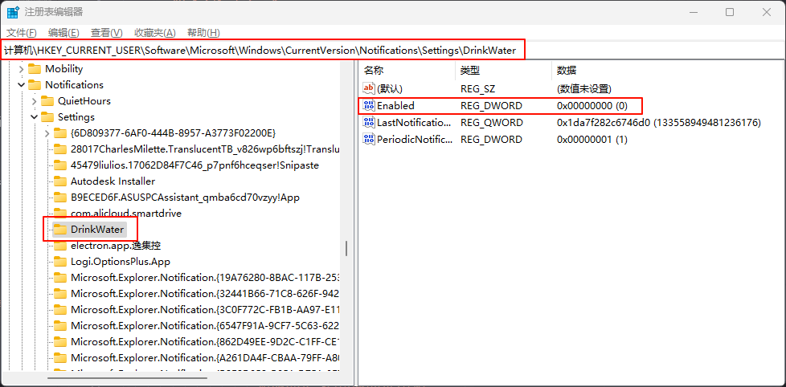Open the 收藏夹(A) menu
The height and width of the screenshot is (387, 786).
tap(154, 32)
